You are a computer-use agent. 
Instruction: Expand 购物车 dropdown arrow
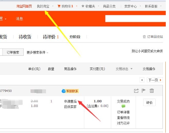77,6
